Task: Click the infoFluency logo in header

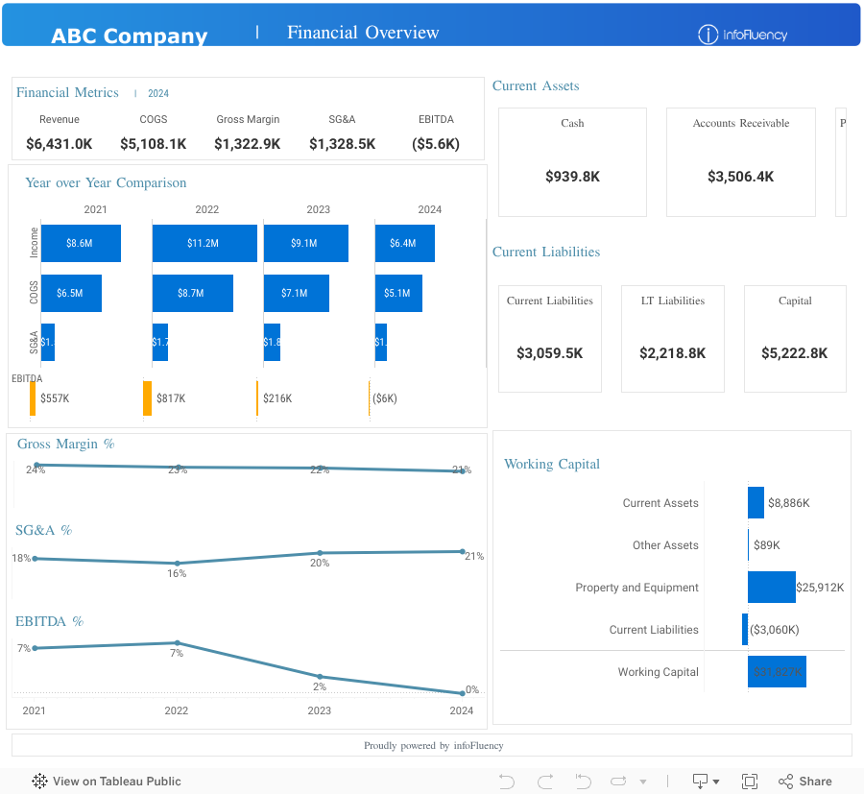Action: coord(742,36)
